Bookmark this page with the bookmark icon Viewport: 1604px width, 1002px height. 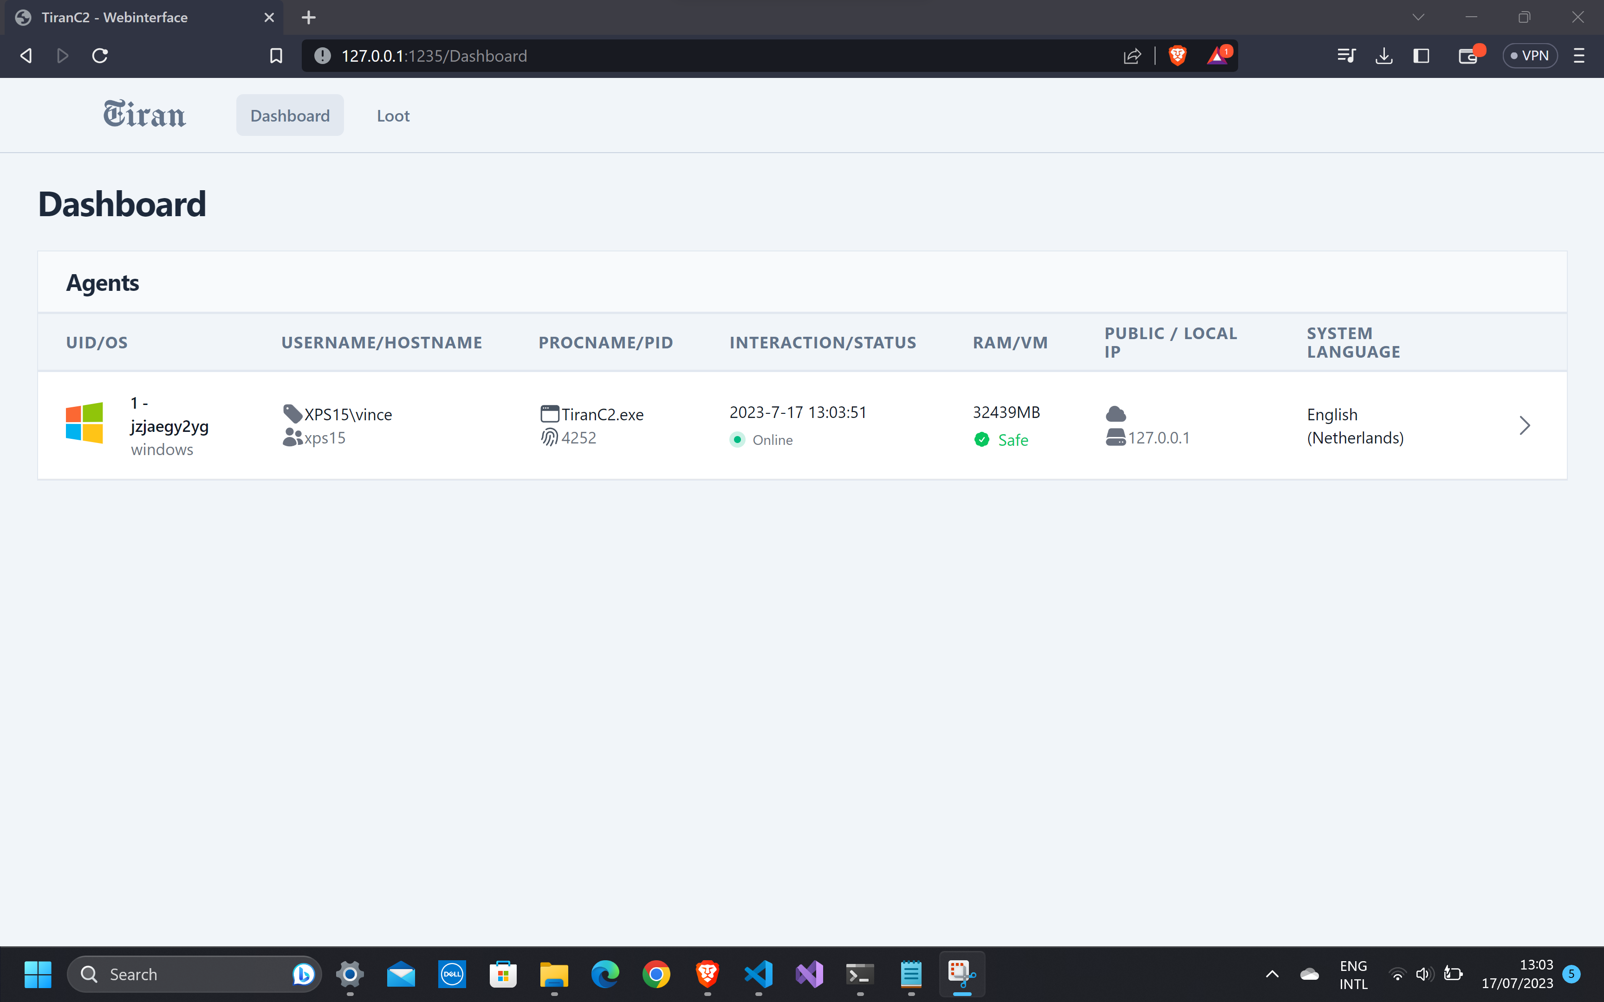tap(276, 56)
